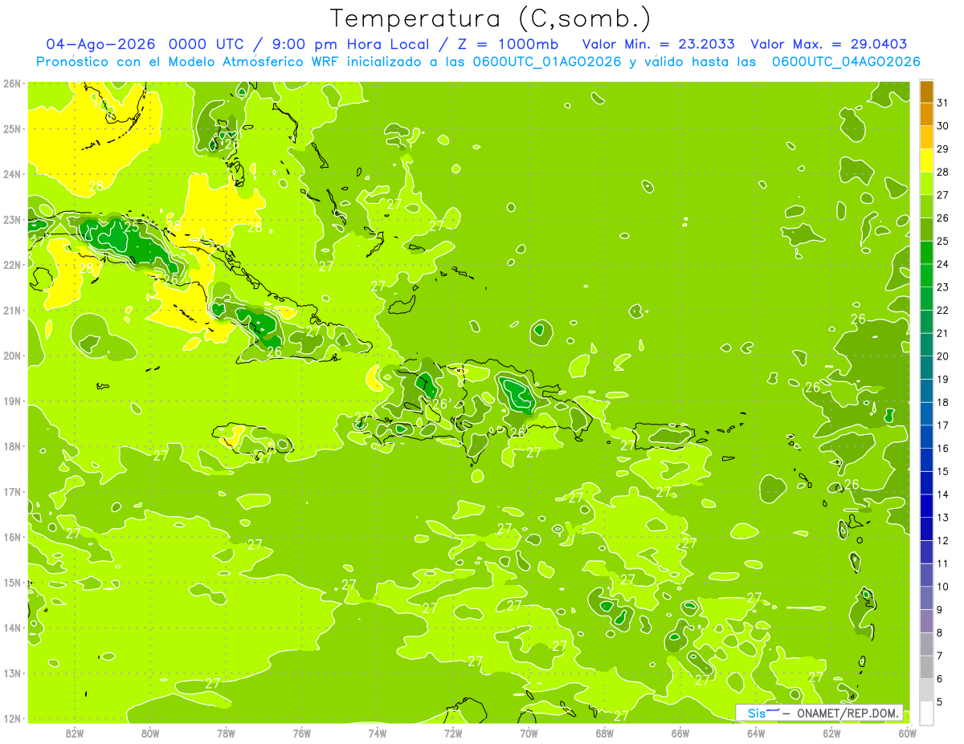Image resolution: width=964 pixels, height=744 pixels.
Task: Click the '24N' latitude axis label
Action: (x=11, y=174)
